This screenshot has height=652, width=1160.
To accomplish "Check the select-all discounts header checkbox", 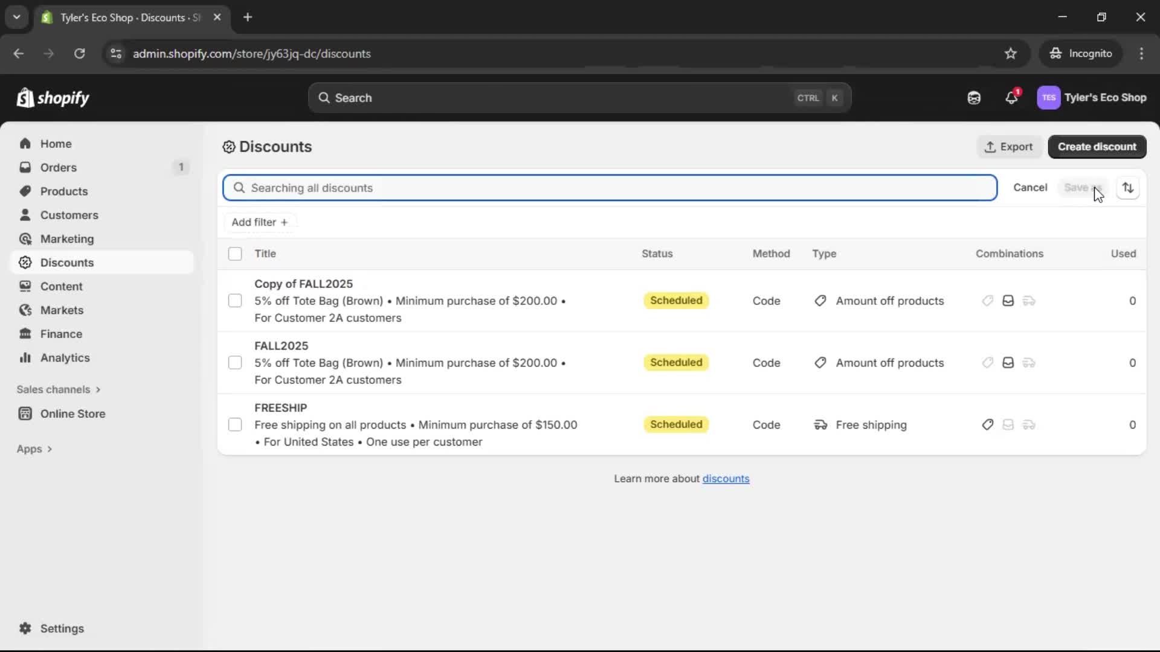I will (235, 254).
